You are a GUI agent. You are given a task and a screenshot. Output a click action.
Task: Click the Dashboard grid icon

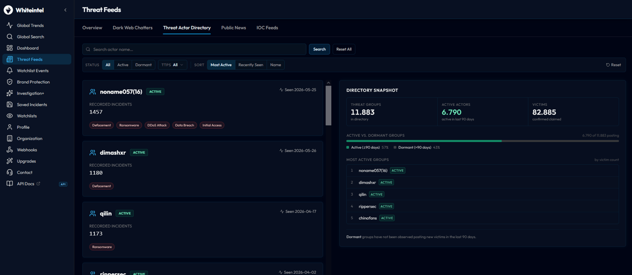(9, 48)
